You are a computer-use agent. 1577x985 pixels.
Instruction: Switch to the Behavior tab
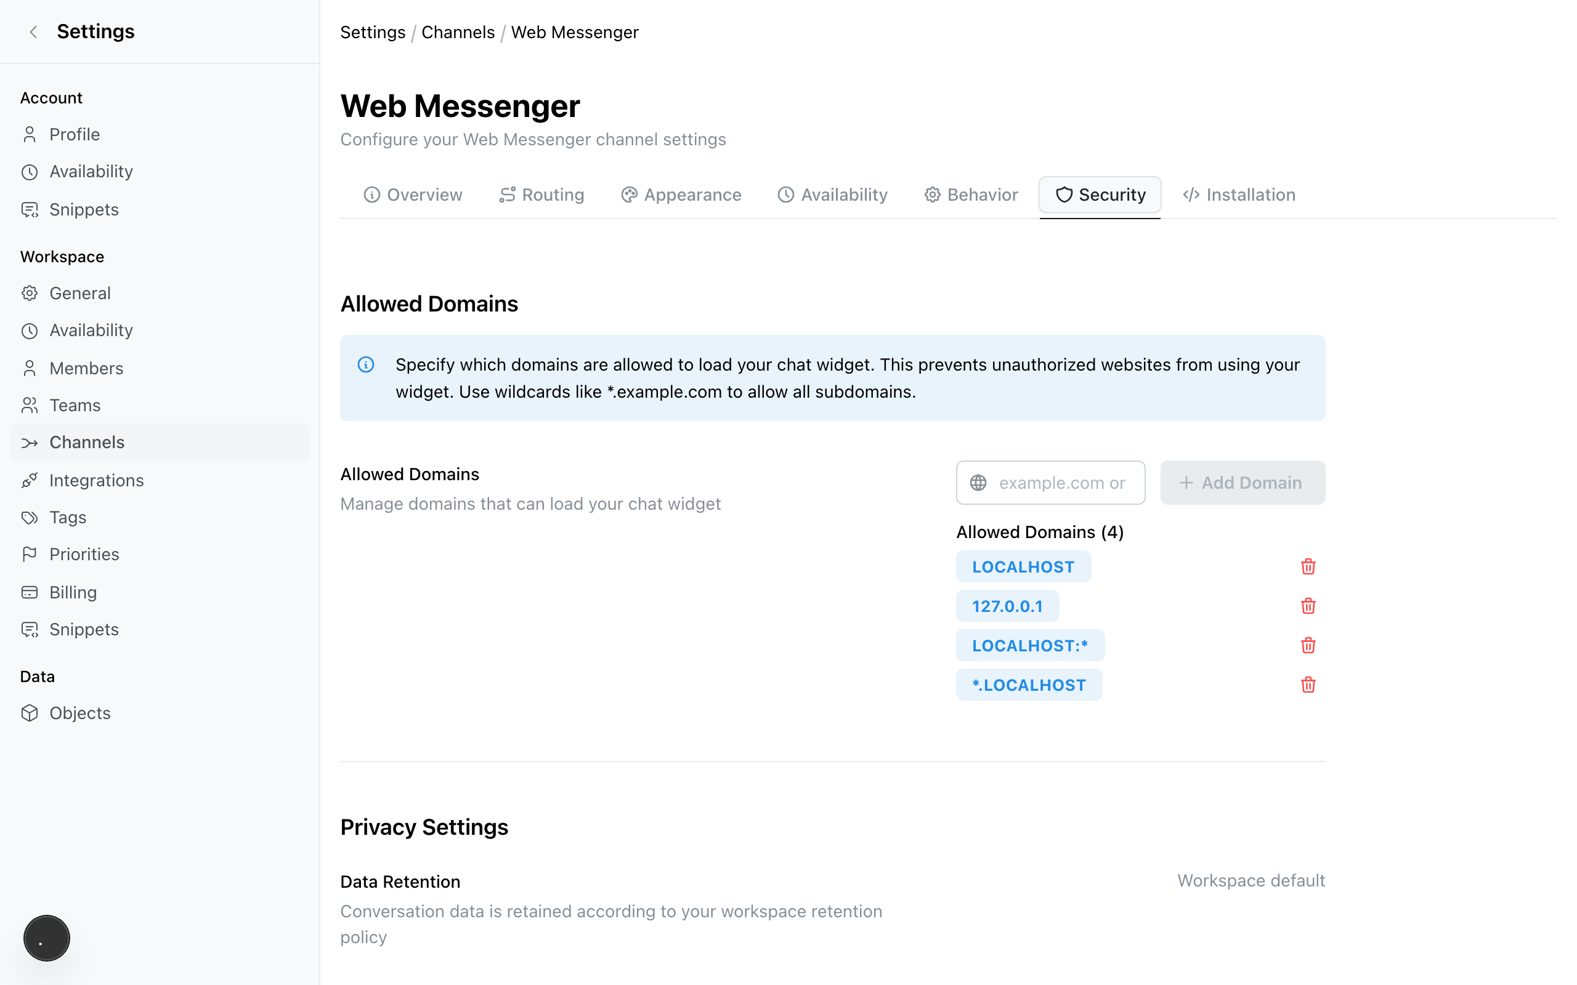point(970,195)
